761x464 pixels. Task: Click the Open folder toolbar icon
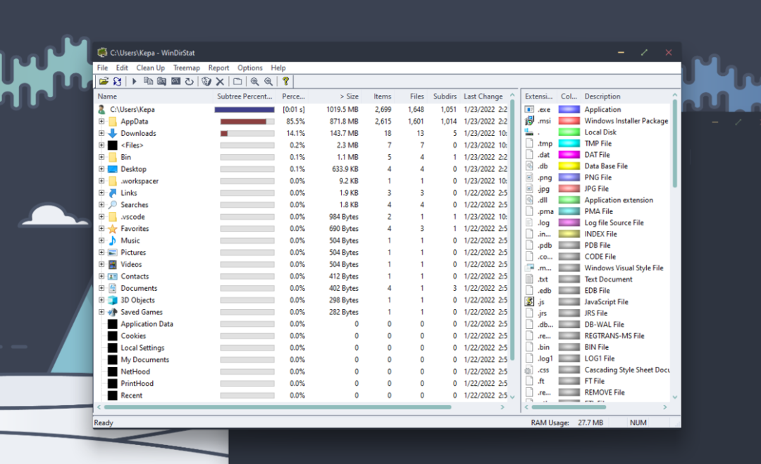click(104, 82)
